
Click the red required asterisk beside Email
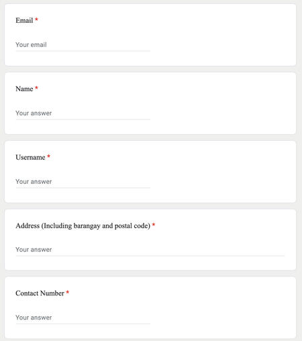pos(36,19)
